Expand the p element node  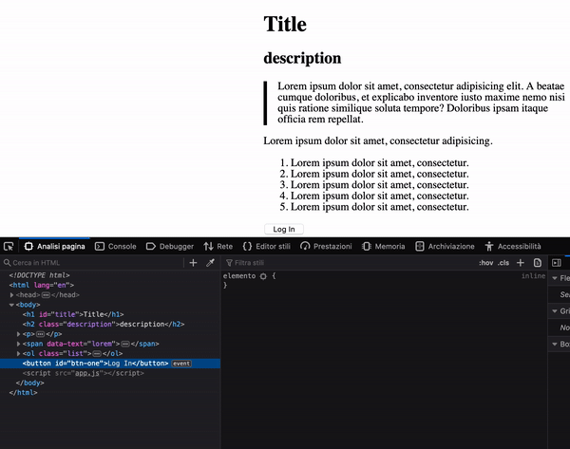tap(19, 334)
